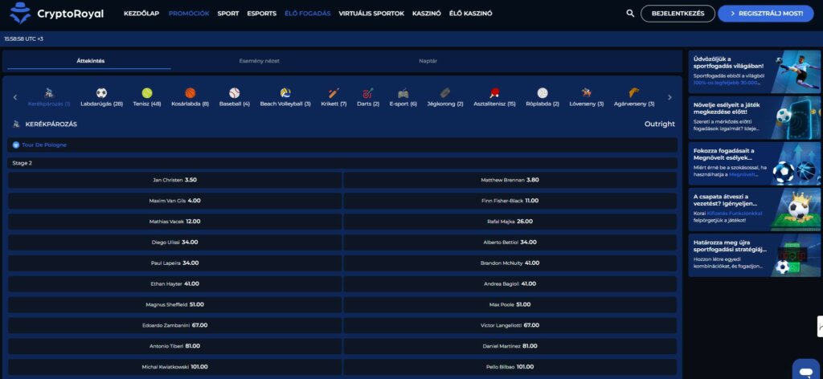Open the Kezdőlap menu item
823x379 pixels.
coord(141,14)
